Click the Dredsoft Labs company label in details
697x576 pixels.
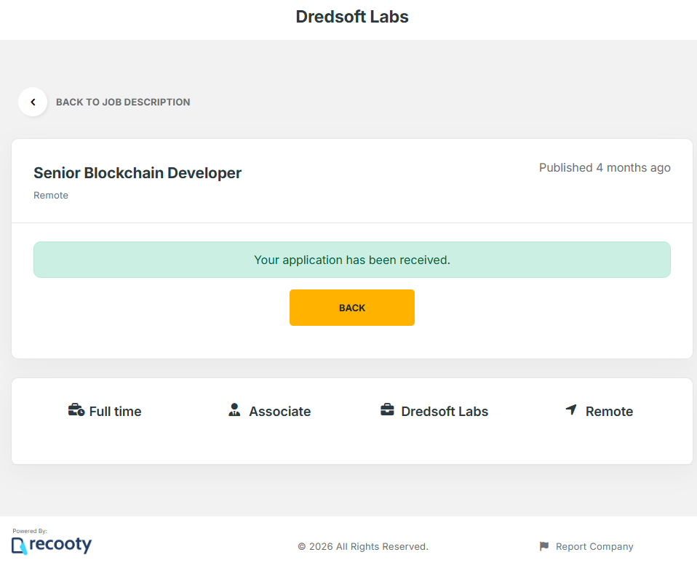point(445,412)
